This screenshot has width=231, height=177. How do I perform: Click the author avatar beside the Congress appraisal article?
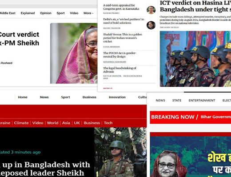click(151, 10)
